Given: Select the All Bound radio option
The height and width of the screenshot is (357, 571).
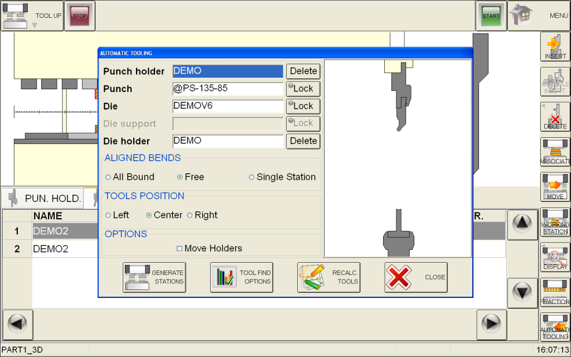Looking at the screenshot, I should [x=108, y=177].
